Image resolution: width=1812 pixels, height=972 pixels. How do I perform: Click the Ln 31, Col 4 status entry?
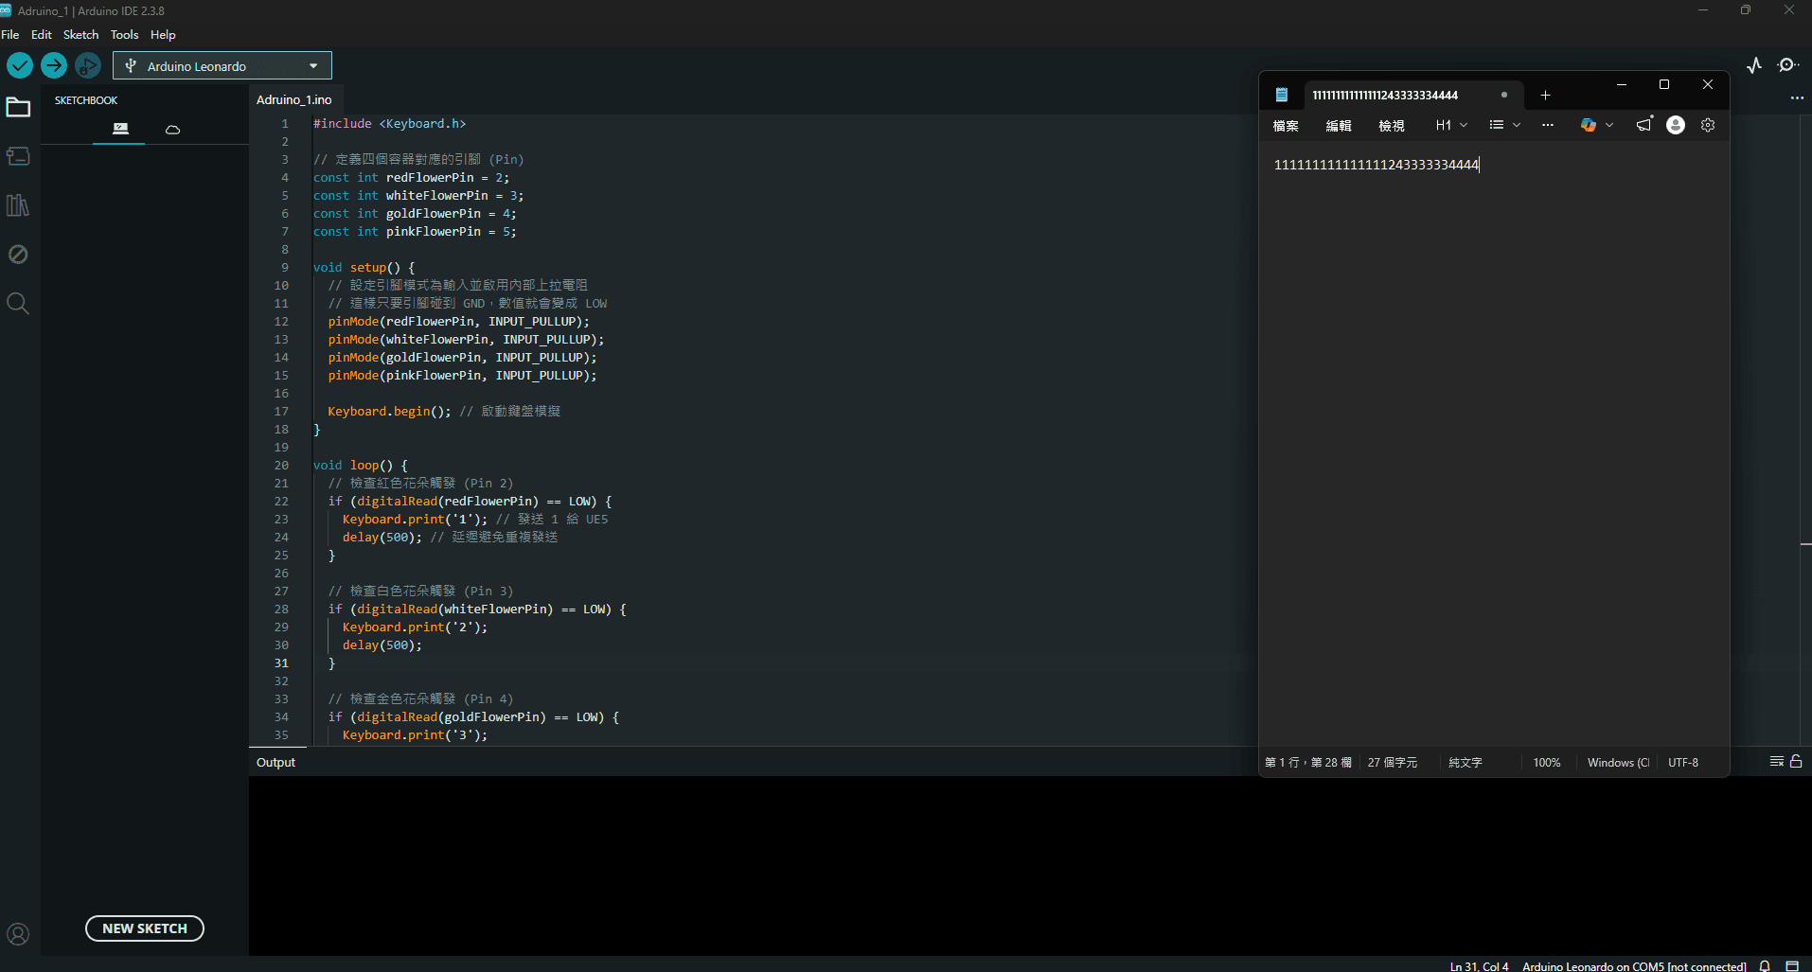click(1479, 966)
